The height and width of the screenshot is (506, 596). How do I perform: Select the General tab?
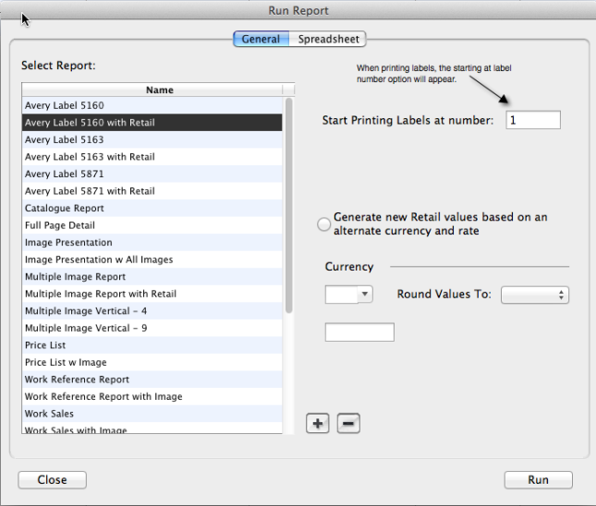click(261, 39)
